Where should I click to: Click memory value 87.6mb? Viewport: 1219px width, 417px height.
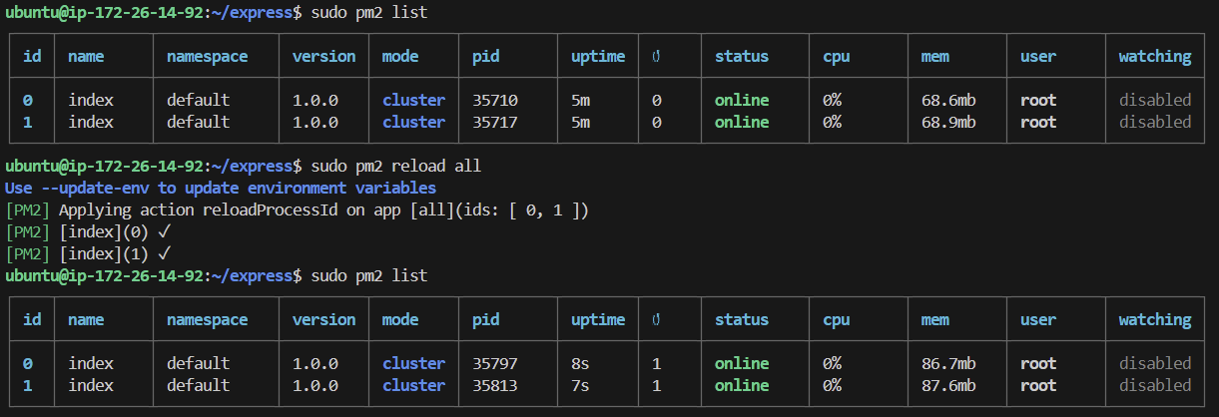949,385
